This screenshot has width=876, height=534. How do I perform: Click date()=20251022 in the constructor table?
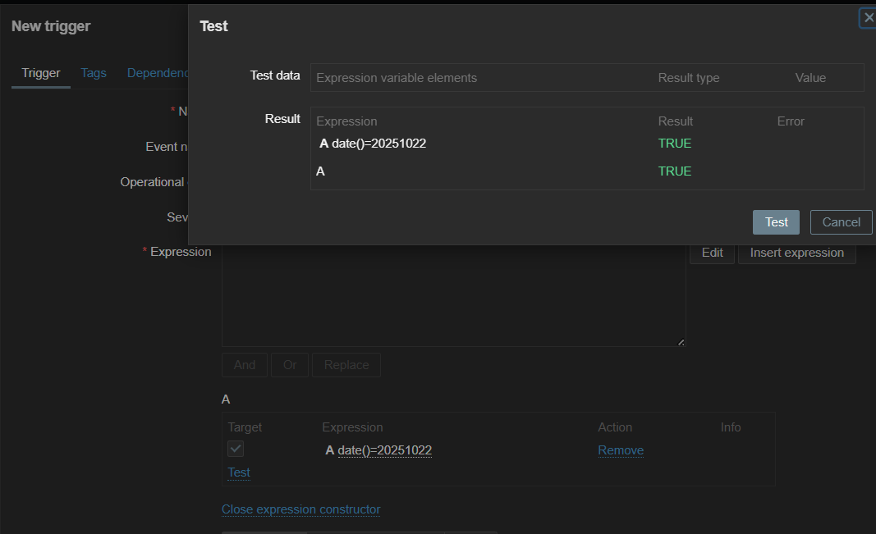385,450
